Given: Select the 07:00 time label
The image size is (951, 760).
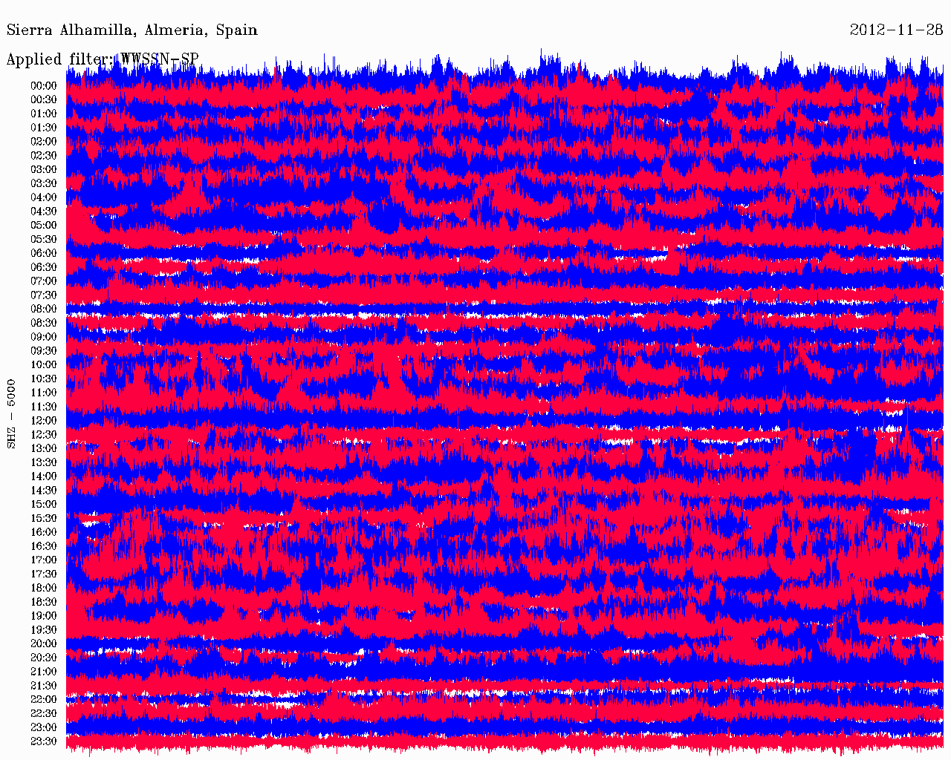Looking at the screenshot, I should point(44,281).
